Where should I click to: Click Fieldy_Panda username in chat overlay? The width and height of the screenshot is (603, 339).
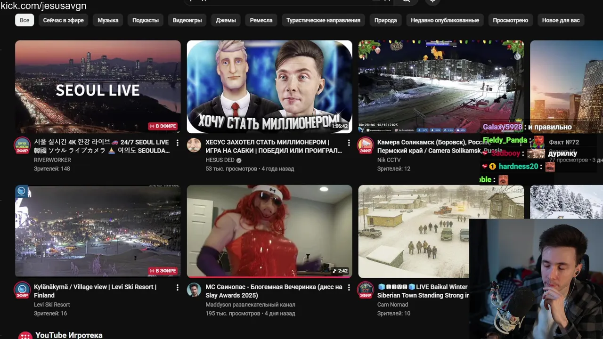pos(504,140)
